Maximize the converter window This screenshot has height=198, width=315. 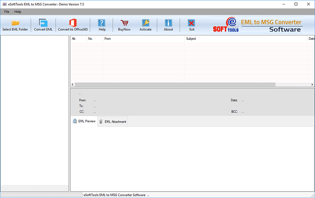pos(296,4)
